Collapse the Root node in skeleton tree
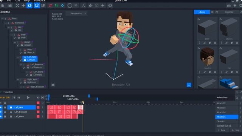This screenshot has height=136, width=242. [x=2, y=19]
